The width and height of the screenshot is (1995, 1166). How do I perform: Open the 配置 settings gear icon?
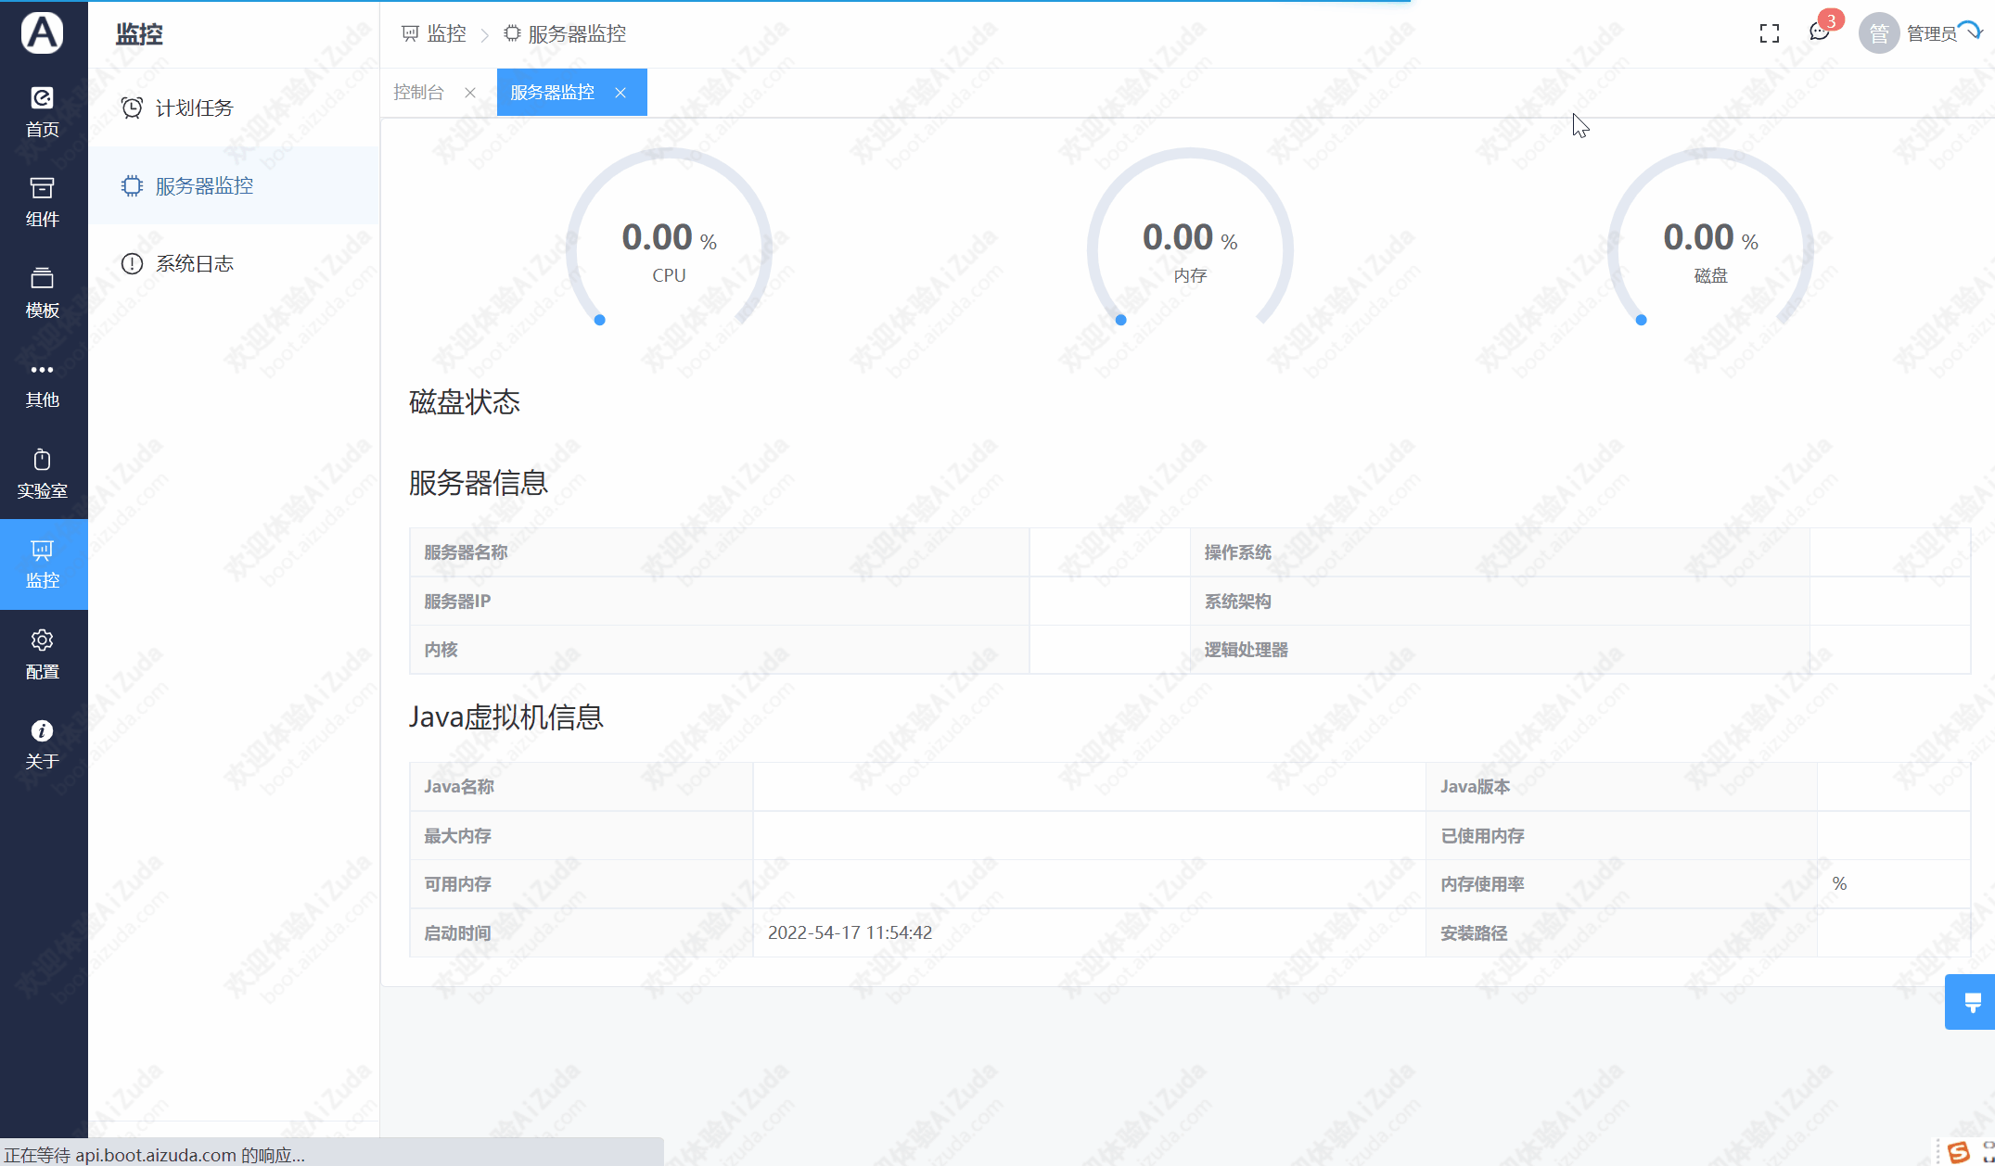tap(43, 653)
